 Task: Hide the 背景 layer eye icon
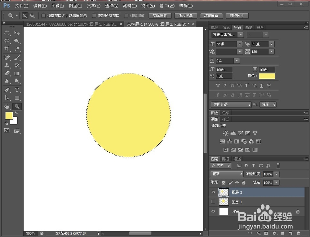[213, 211]
